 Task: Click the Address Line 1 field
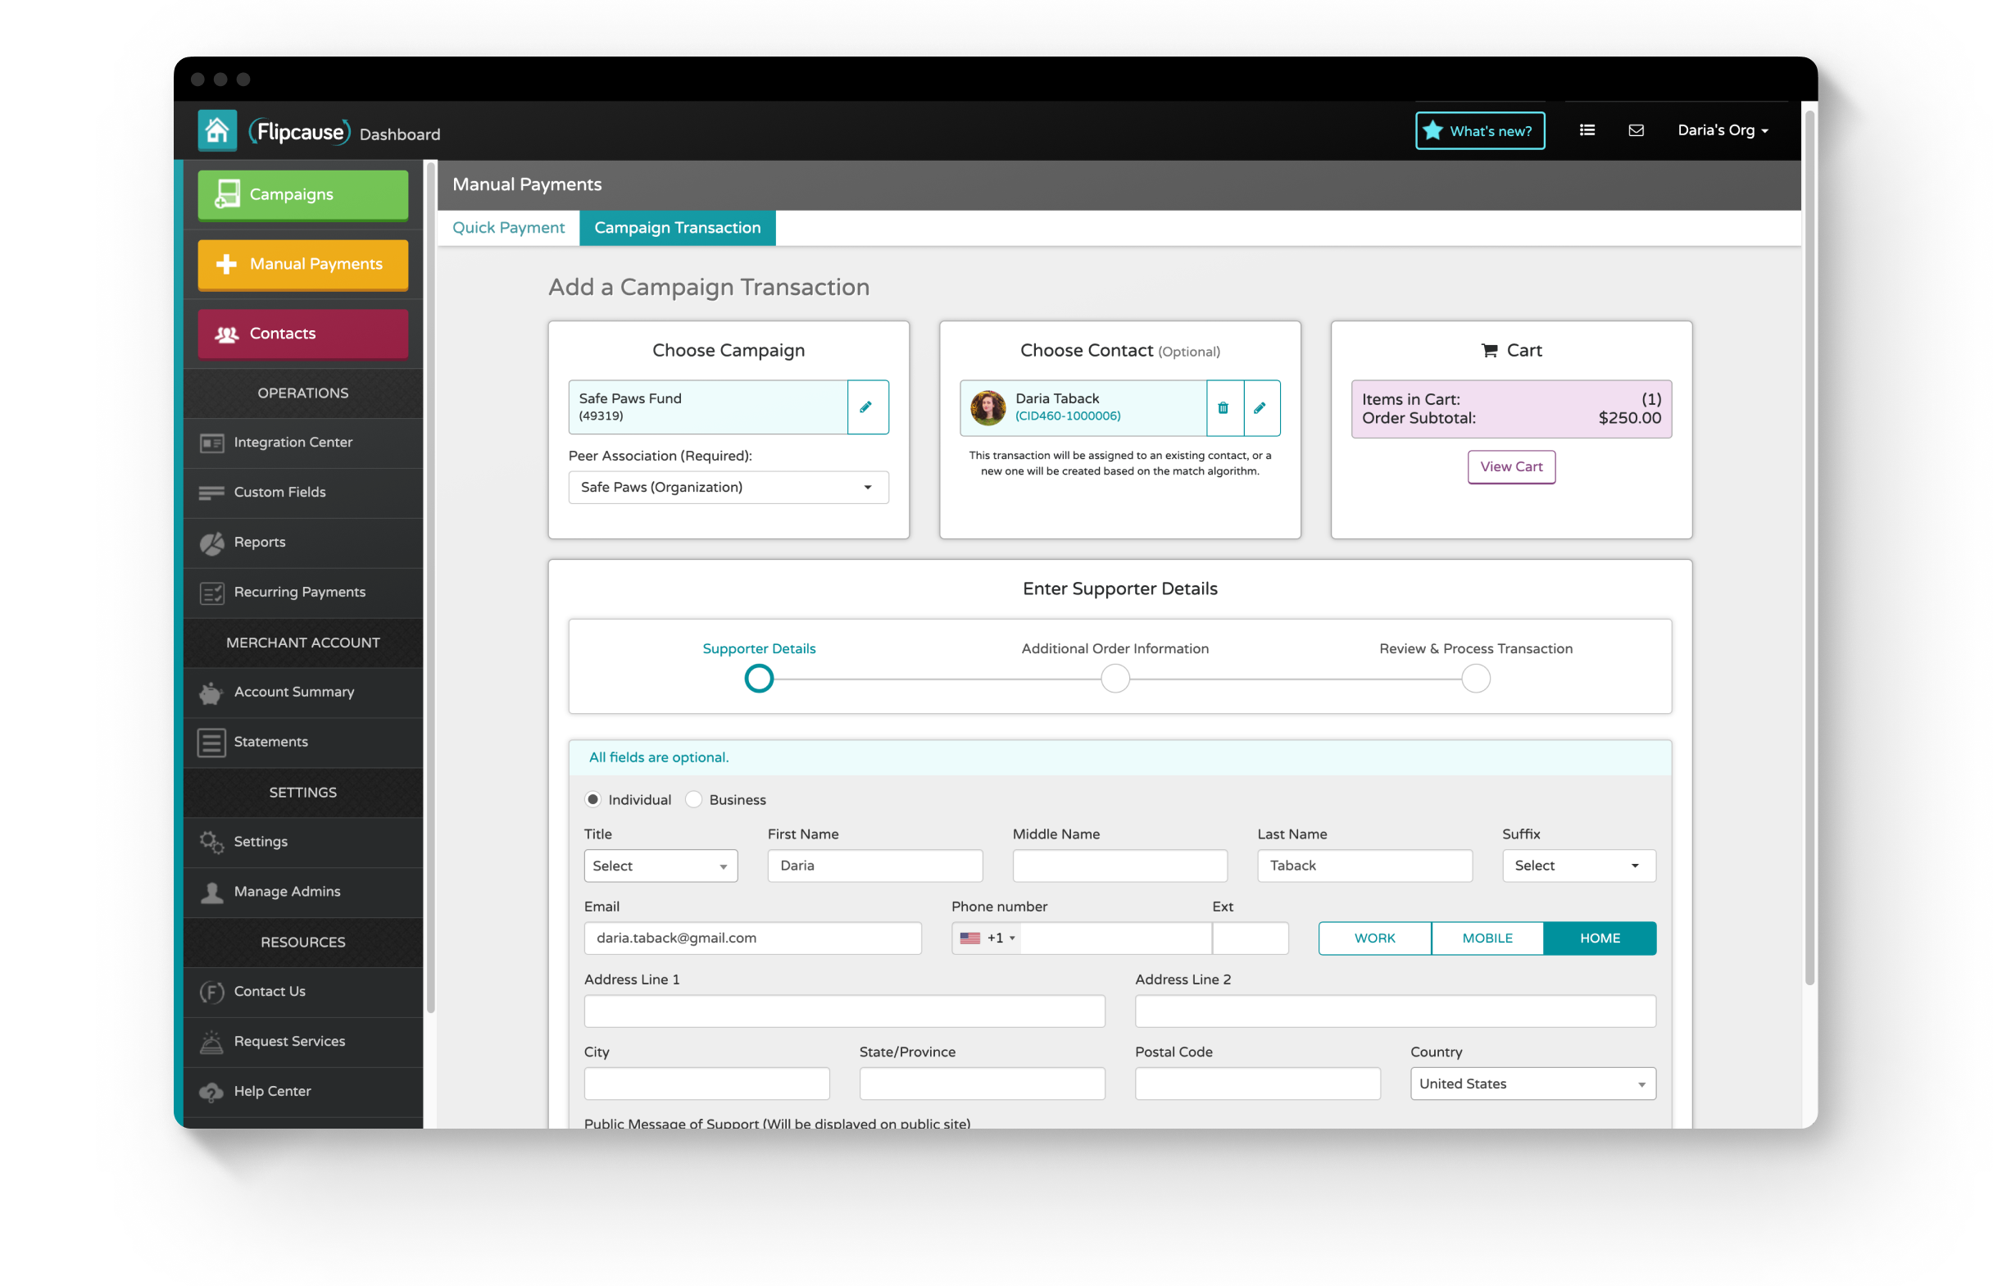(x=843, y=1011)
